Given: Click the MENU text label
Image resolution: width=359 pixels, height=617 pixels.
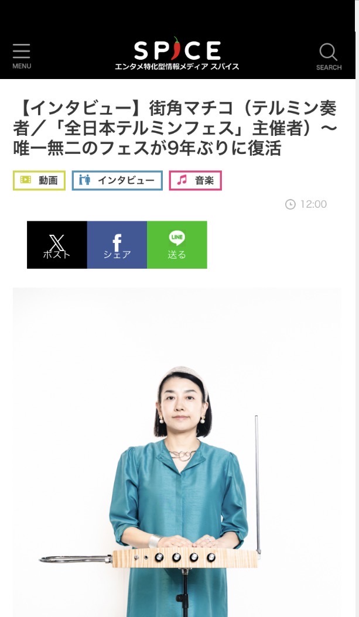Looking at the screenshot, I should pos(22,66).
